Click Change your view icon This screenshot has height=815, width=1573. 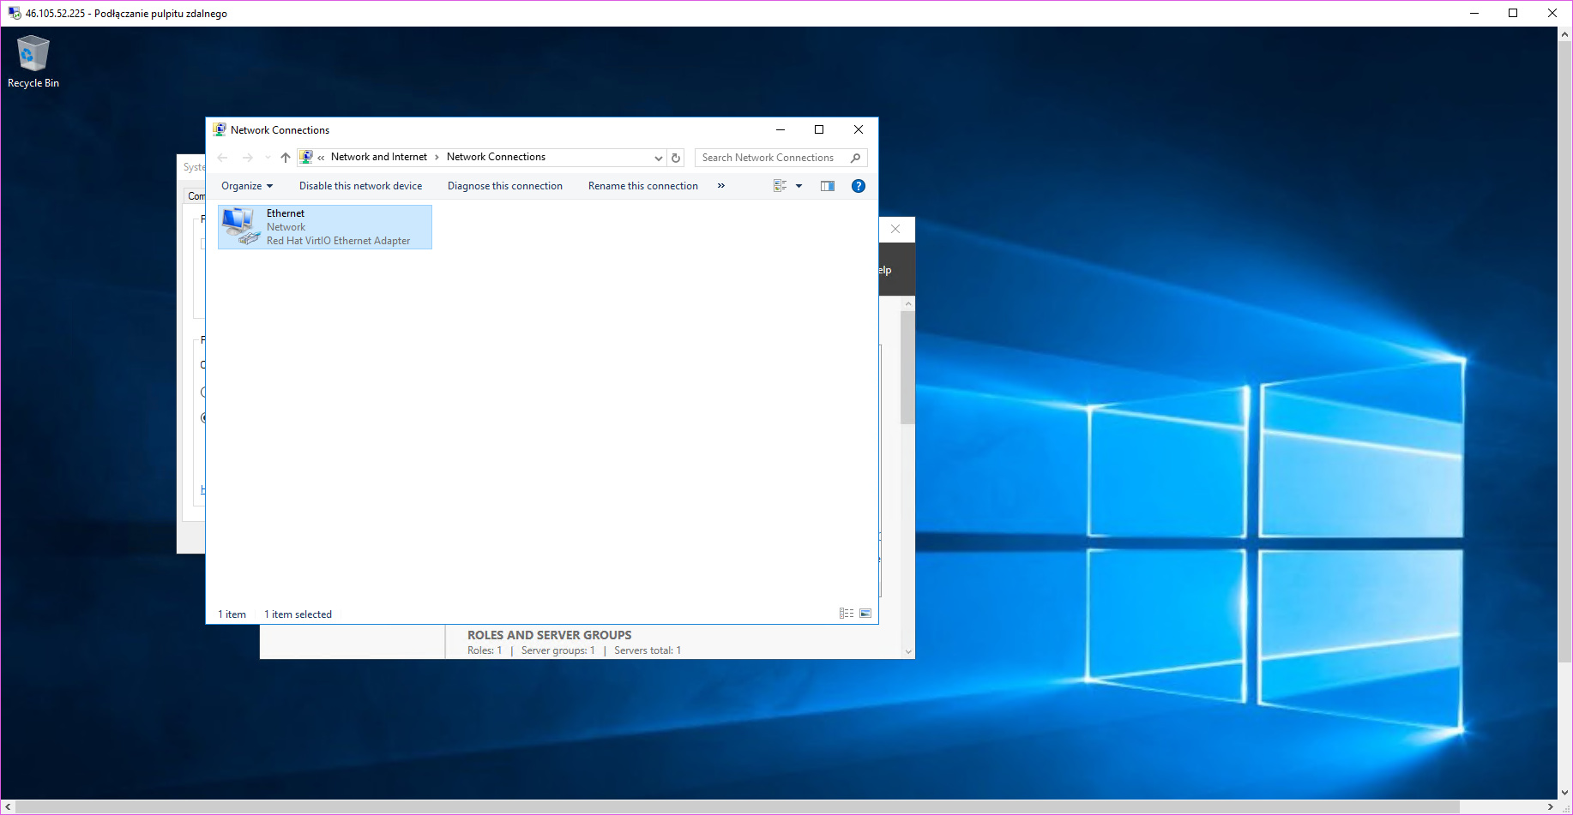[x=780, y=186]
